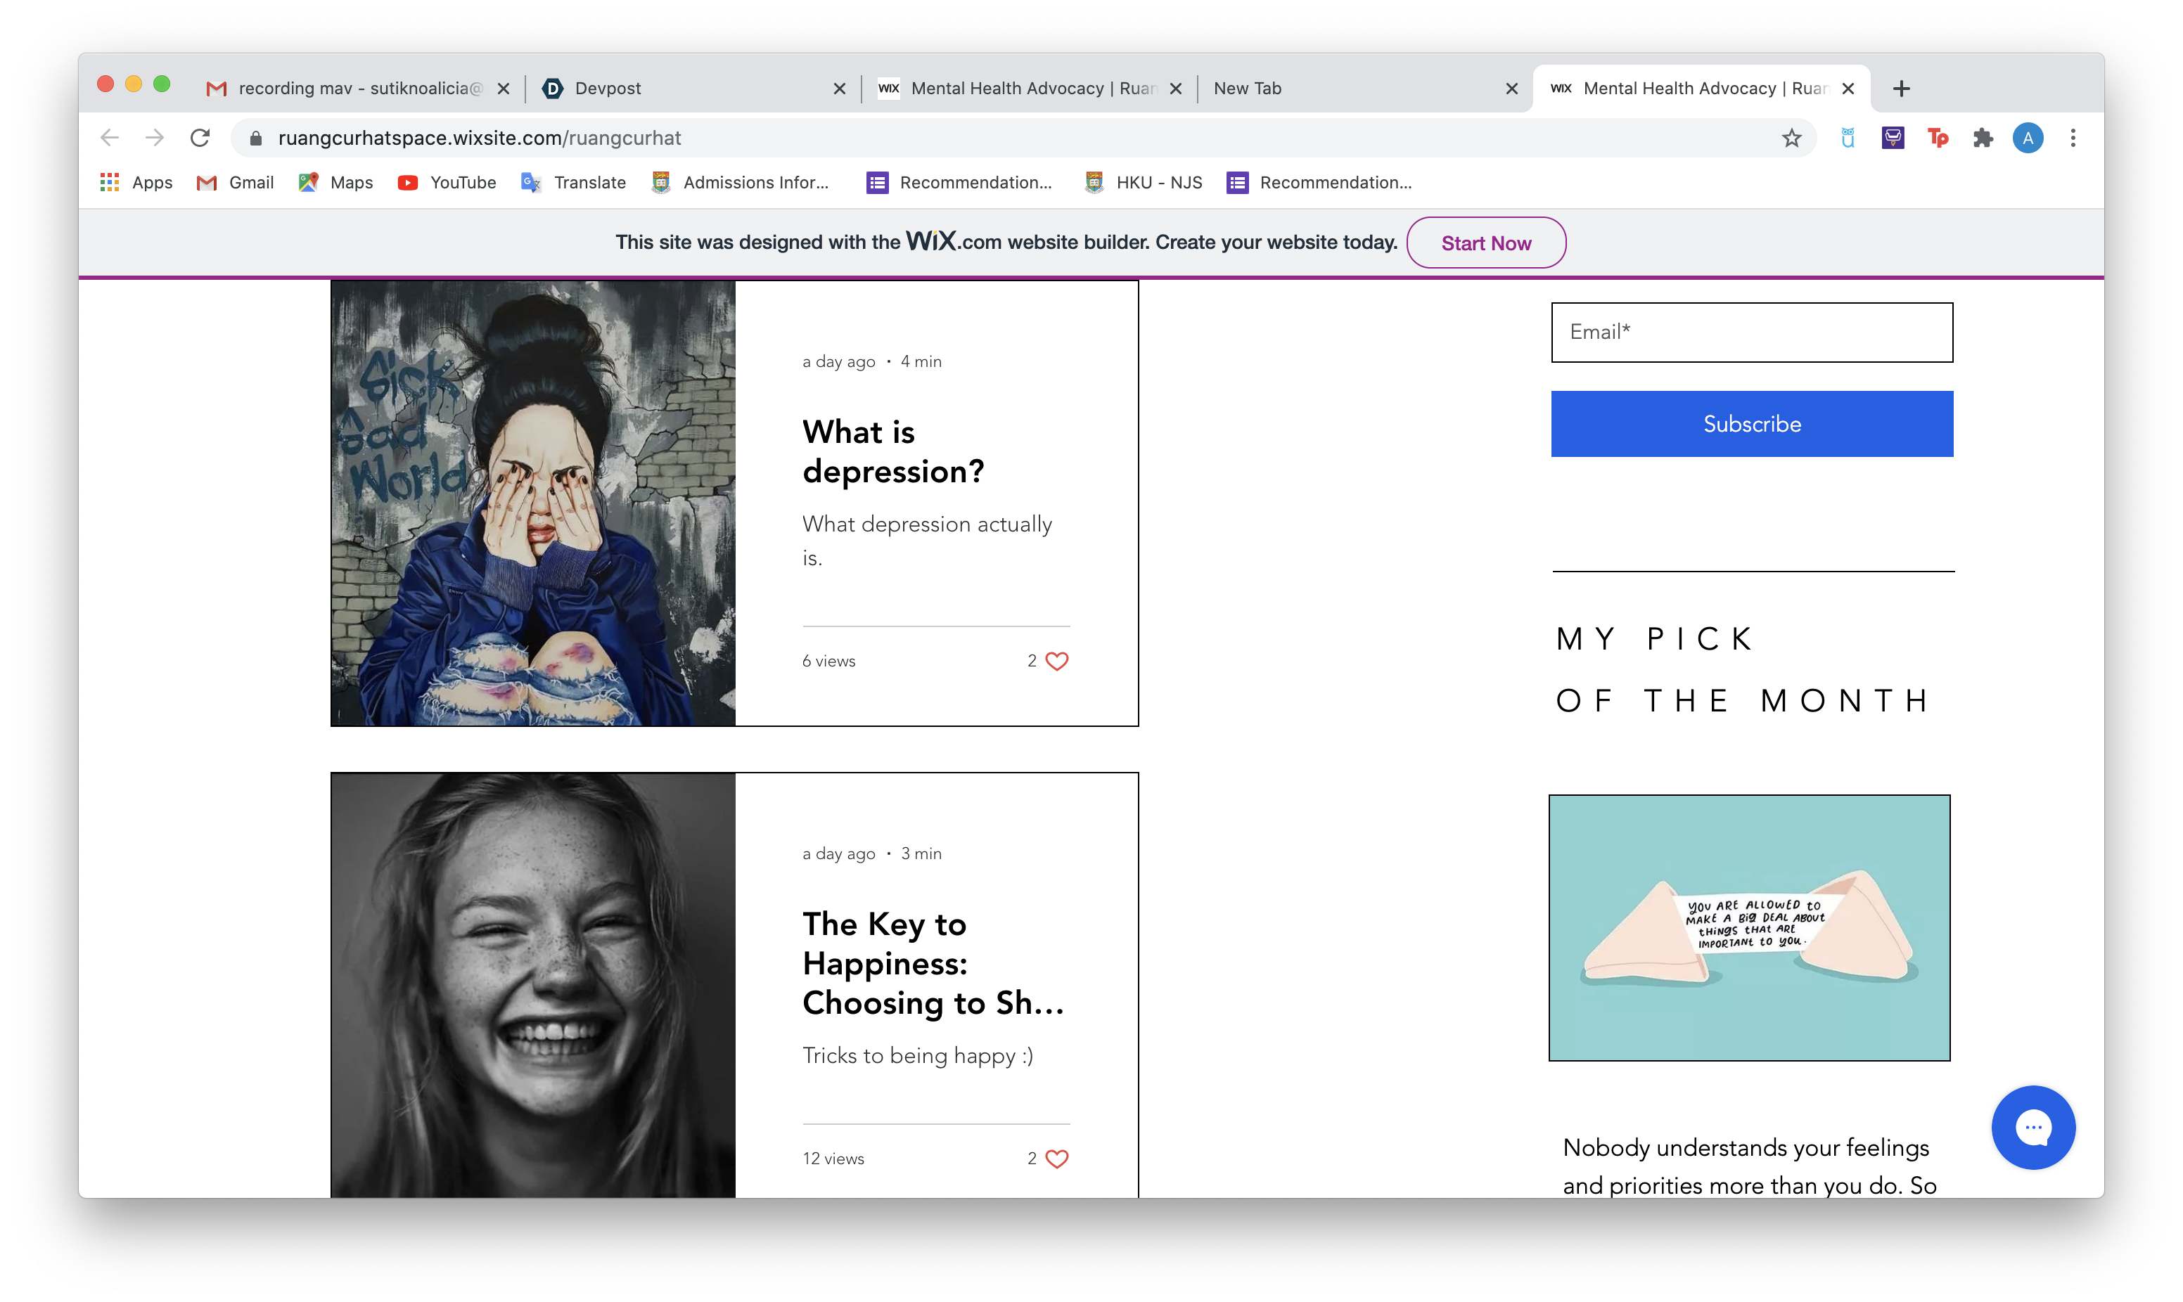Open the YouTube bookmark
The height and width of the screenshot is (1302, 2183).
(447, 183)
